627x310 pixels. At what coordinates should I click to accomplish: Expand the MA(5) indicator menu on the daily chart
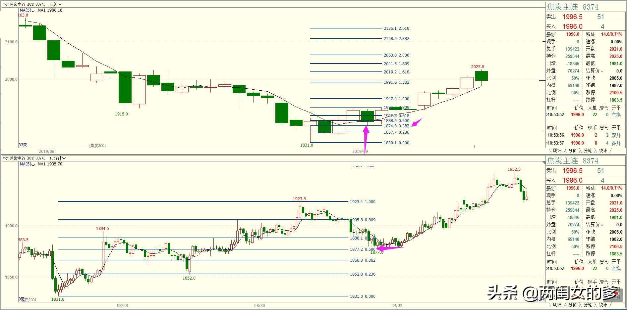point(27,10)
